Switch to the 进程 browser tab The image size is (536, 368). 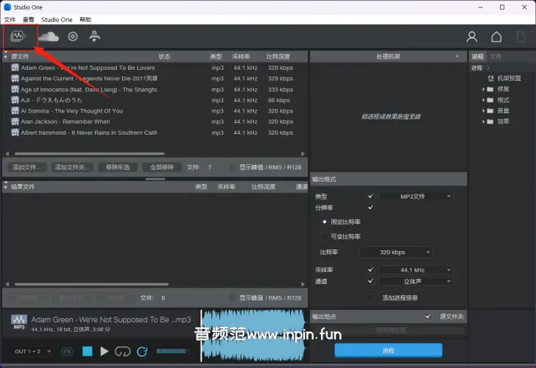coord(478,57)
